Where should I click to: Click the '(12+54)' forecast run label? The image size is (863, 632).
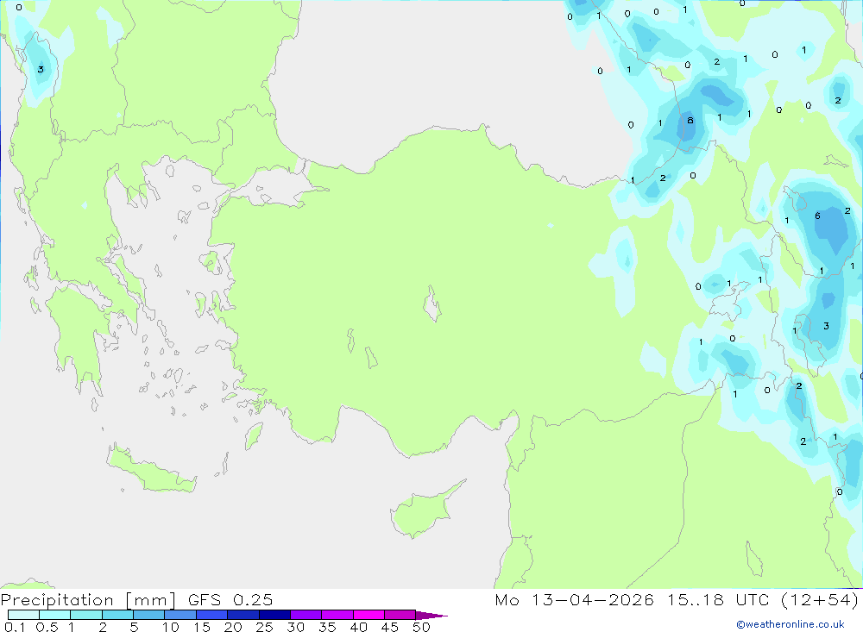(x=820, y=600)
